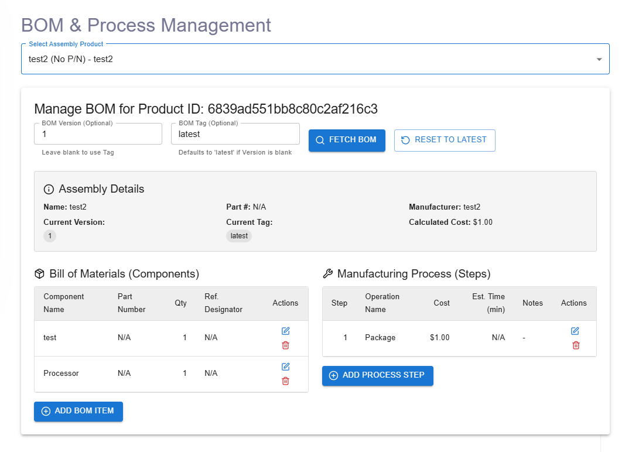Select the "Processor" component name cell
Image resolution: width=632 pixels, height=452 pixels.
(x=61, y=374)
